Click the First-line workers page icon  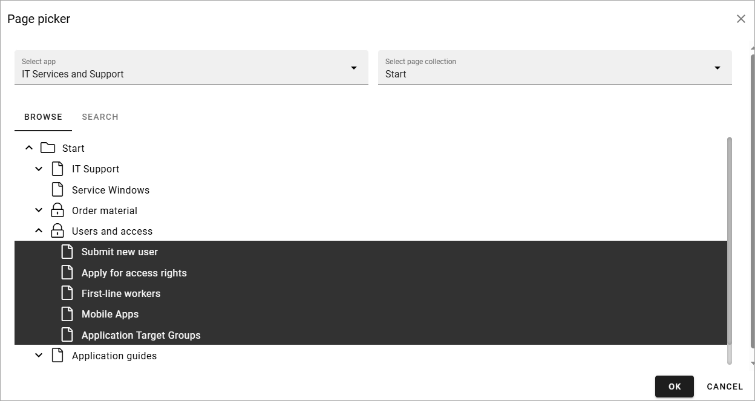pyautogui.click(x=67, y=293)
